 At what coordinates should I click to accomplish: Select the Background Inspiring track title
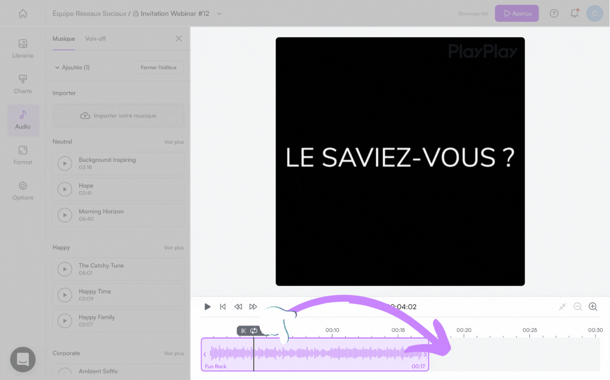107,160
